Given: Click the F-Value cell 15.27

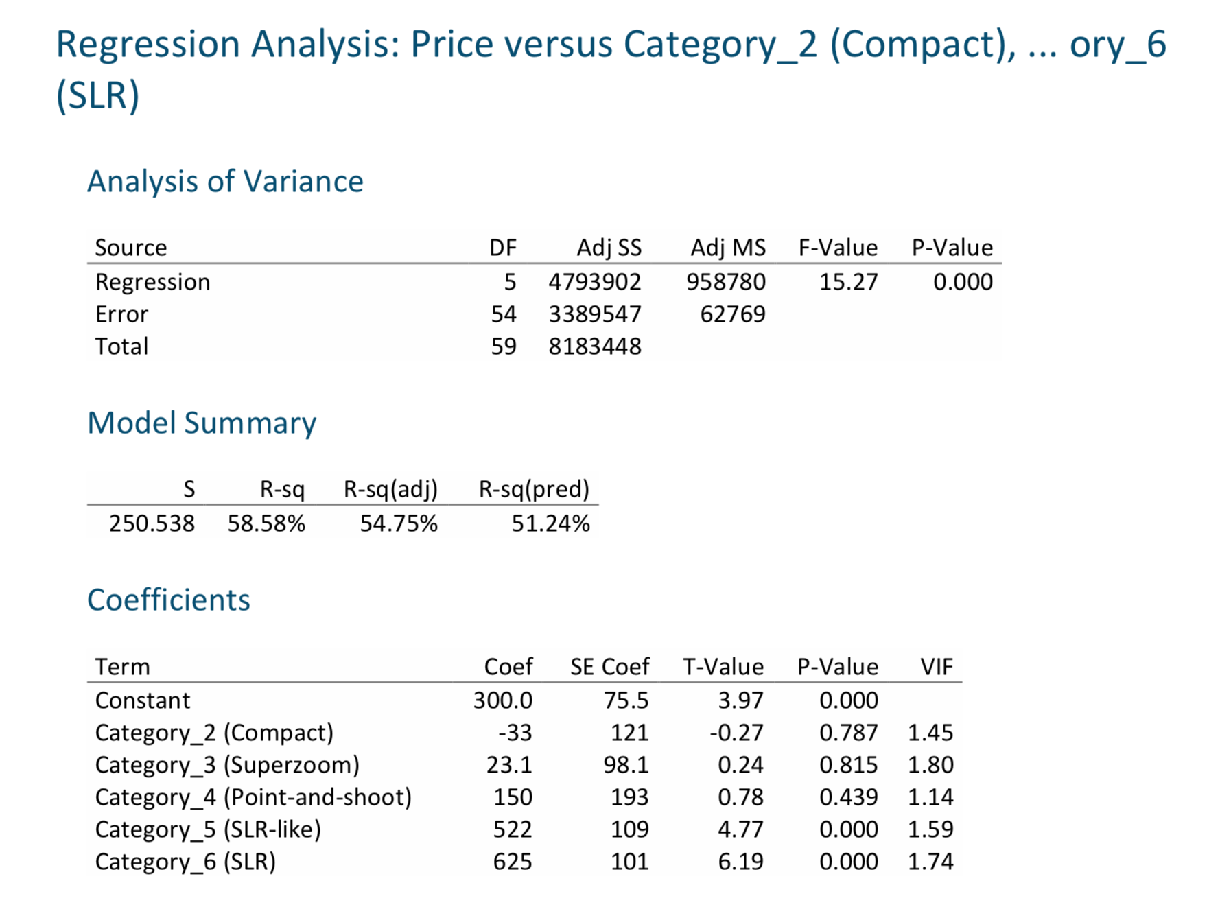Looking at the screenshot, I should [x=848, y=282].
